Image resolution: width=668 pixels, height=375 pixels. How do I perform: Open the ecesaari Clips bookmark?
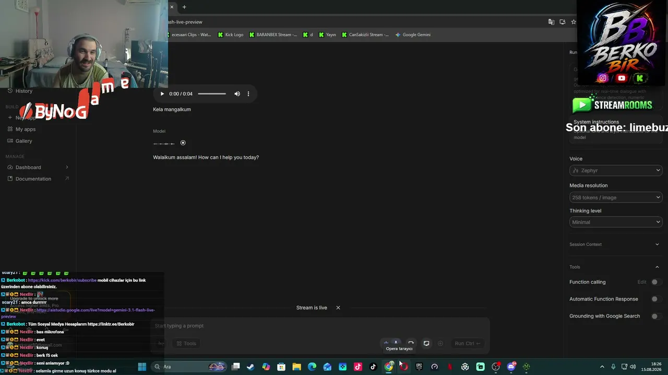(x=190, y=35)
